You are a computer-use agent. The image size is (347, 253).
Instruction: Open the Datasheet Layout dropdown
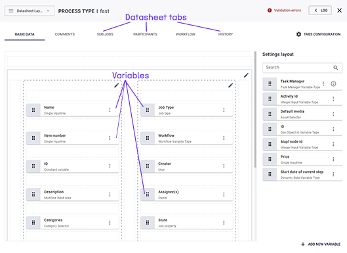[x=30, y=11]
